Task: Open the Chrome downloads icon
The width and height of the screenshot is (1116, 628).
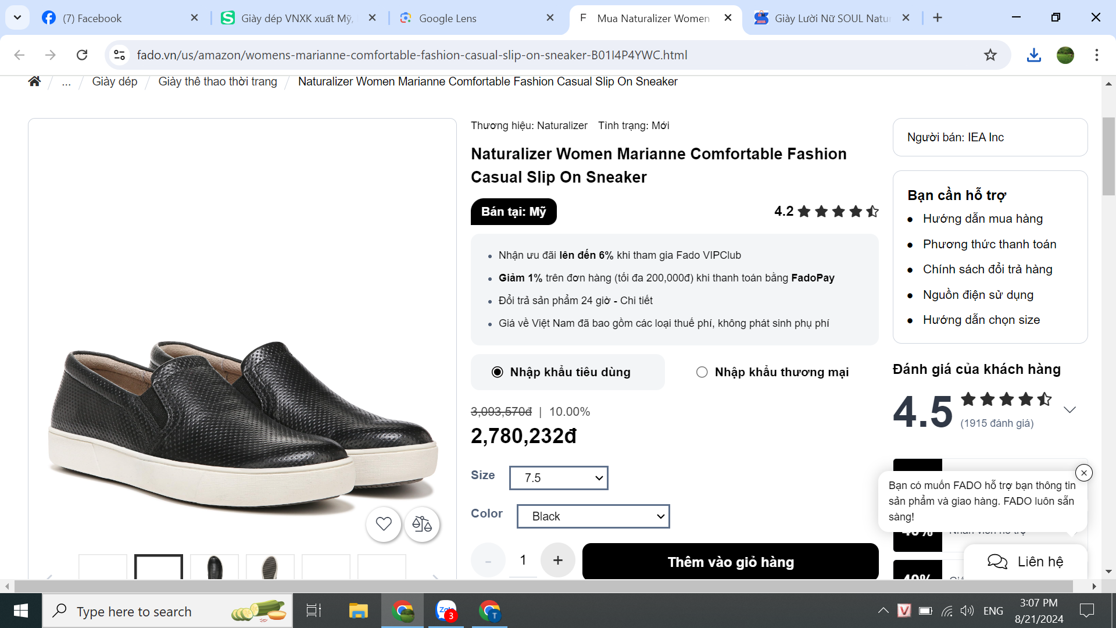Action: click(1033, 55)
